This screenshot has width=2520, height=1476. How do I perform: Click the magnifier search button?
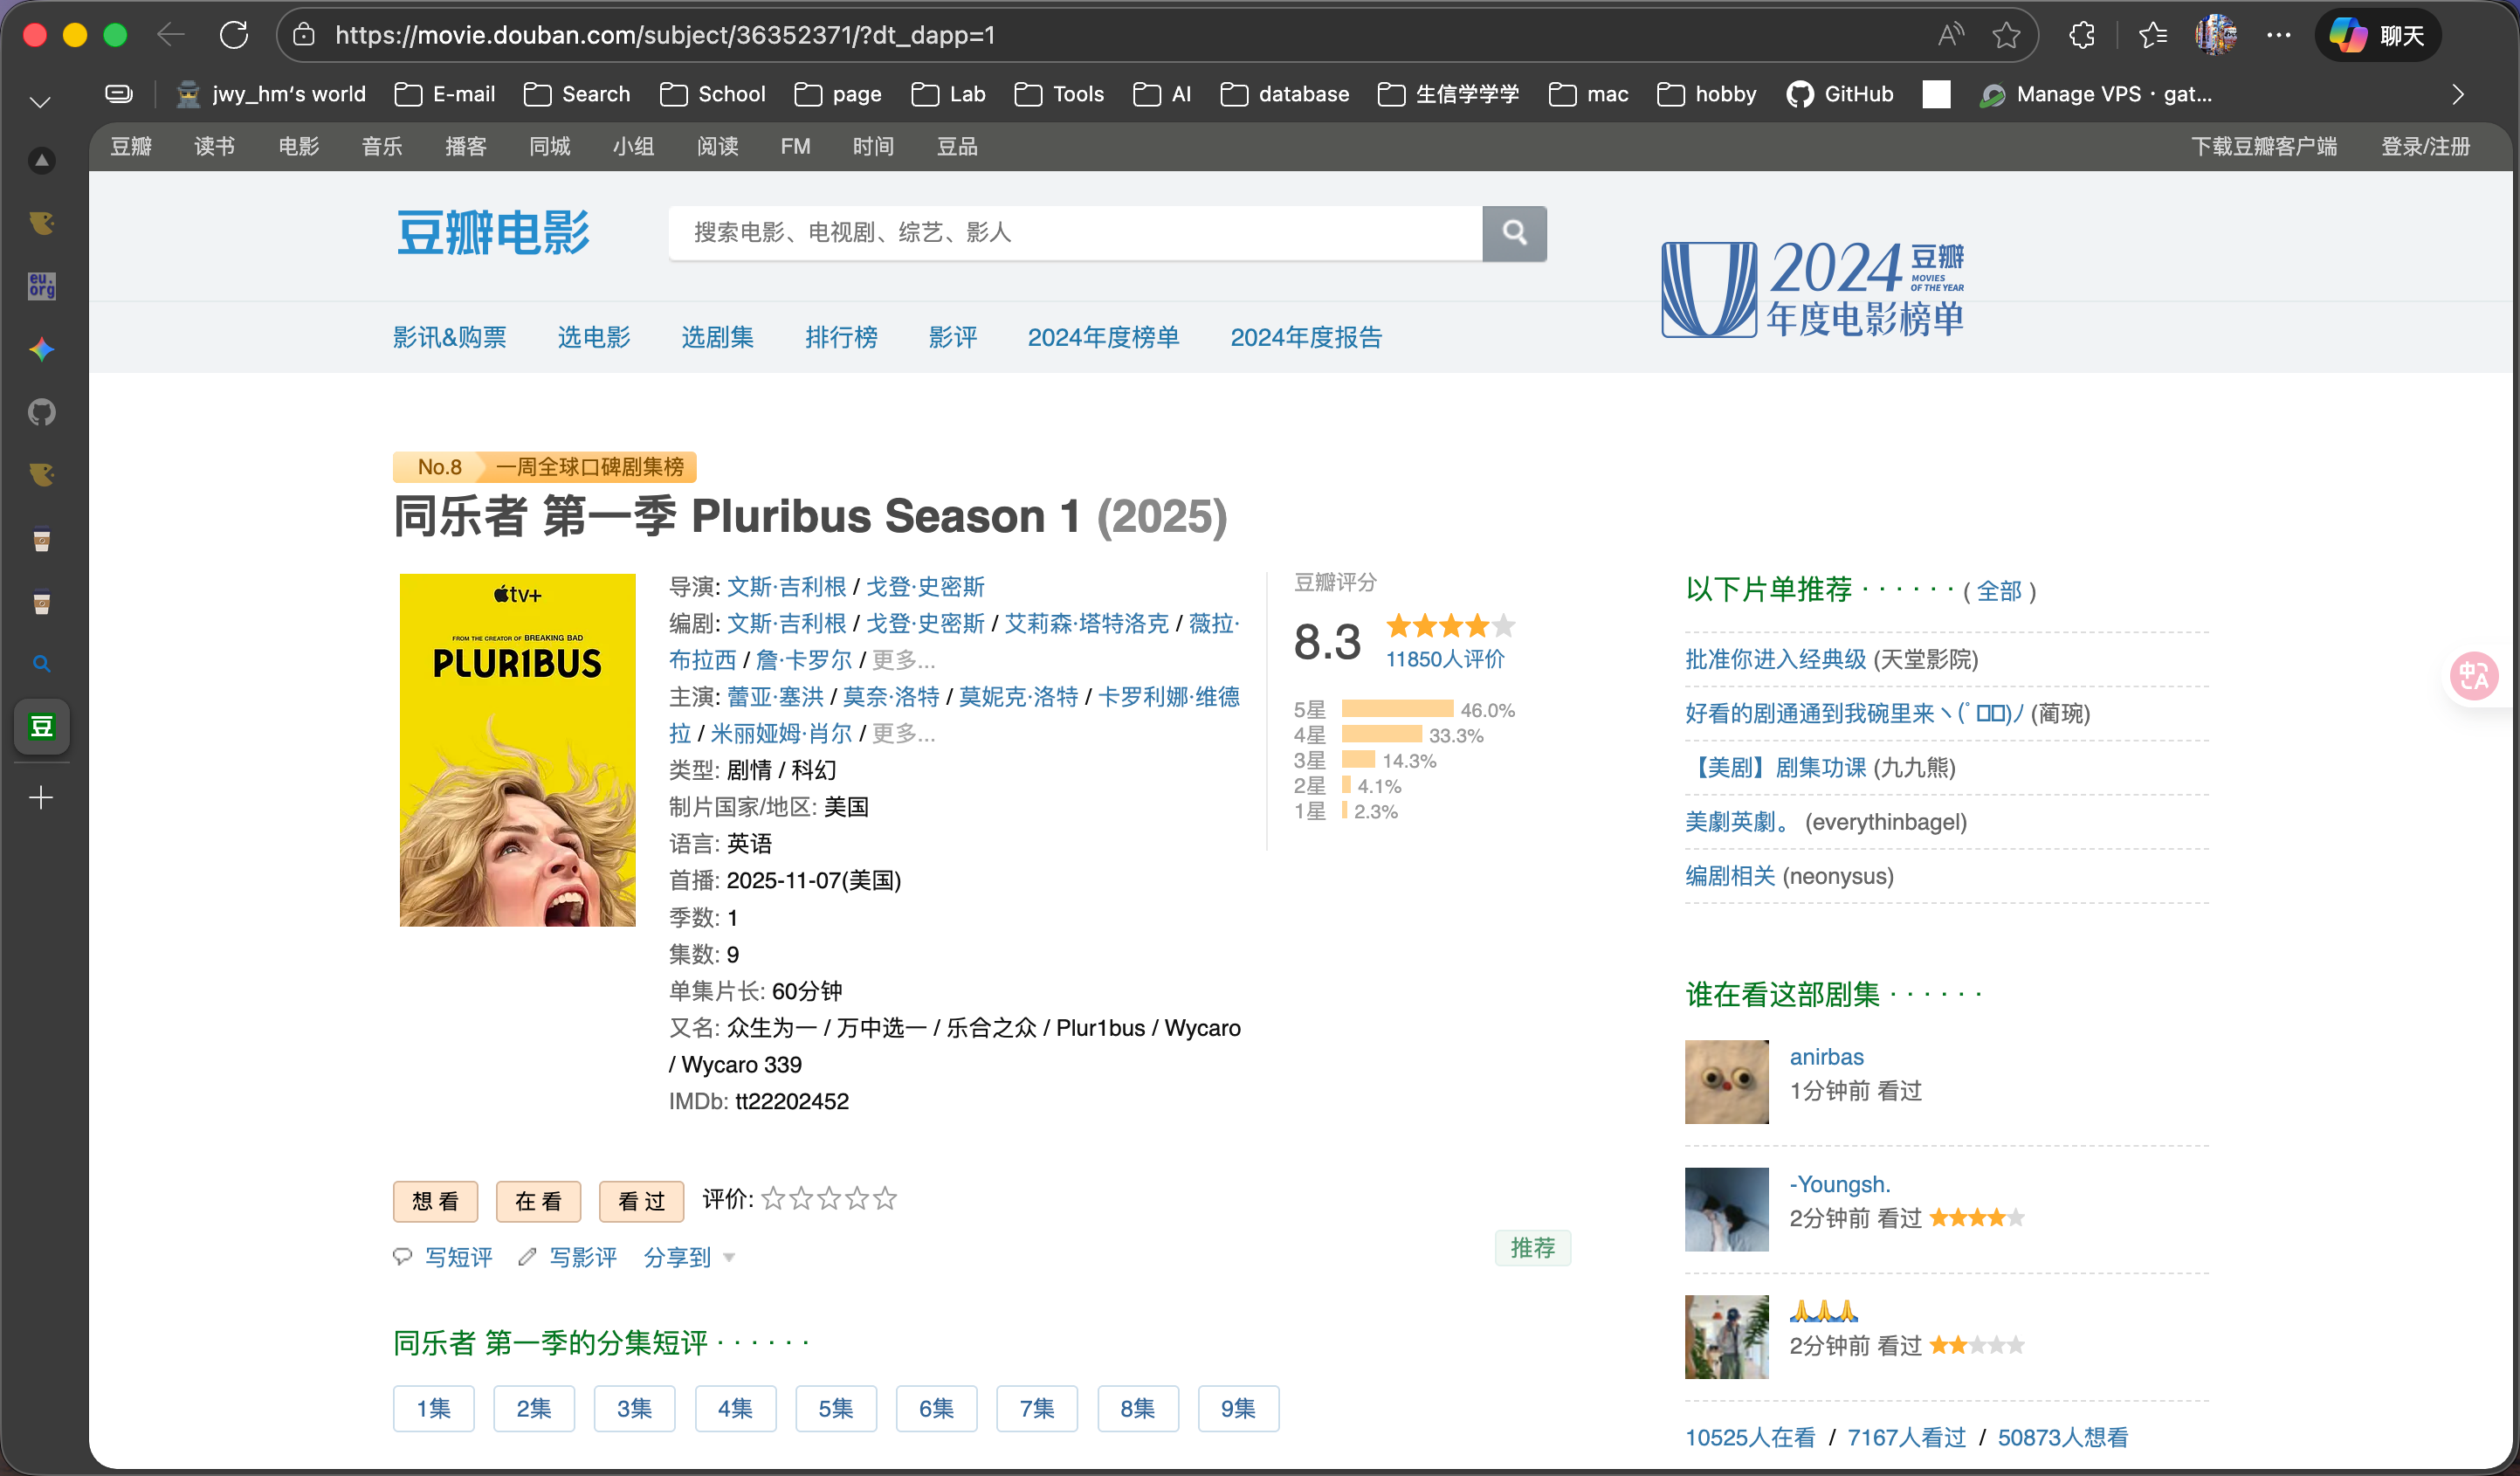coord(1513,233)
